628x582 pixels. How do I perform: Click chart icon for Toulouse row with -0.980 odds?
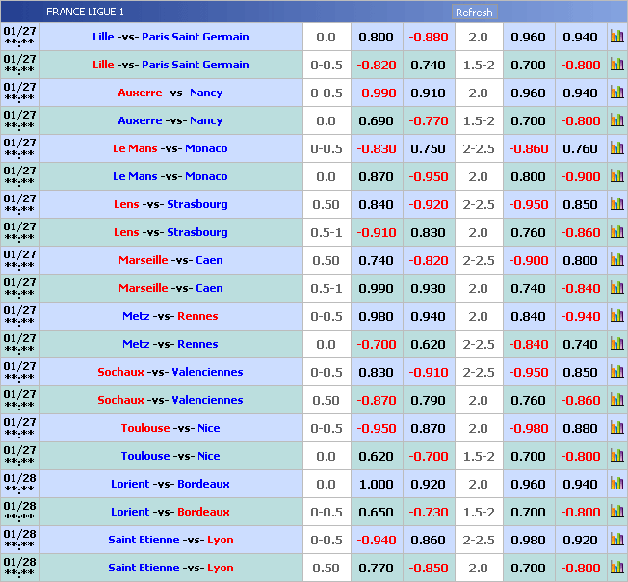pyautogui.click(x=616, y=429)
